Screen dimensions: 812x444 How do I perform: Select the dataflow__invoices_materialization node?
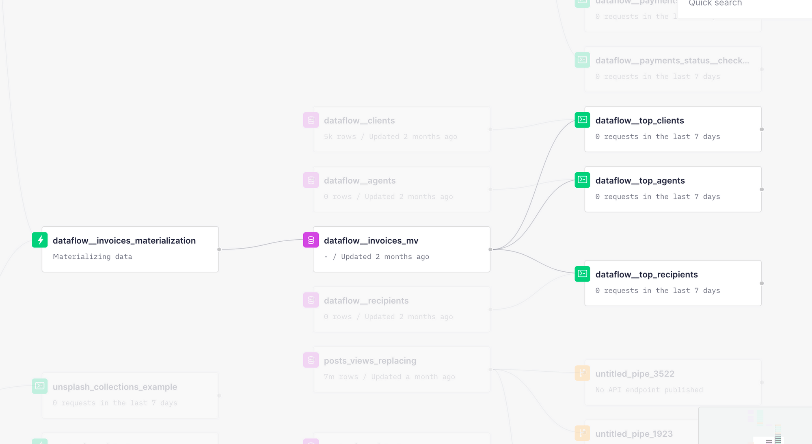[x=130, y=249]
